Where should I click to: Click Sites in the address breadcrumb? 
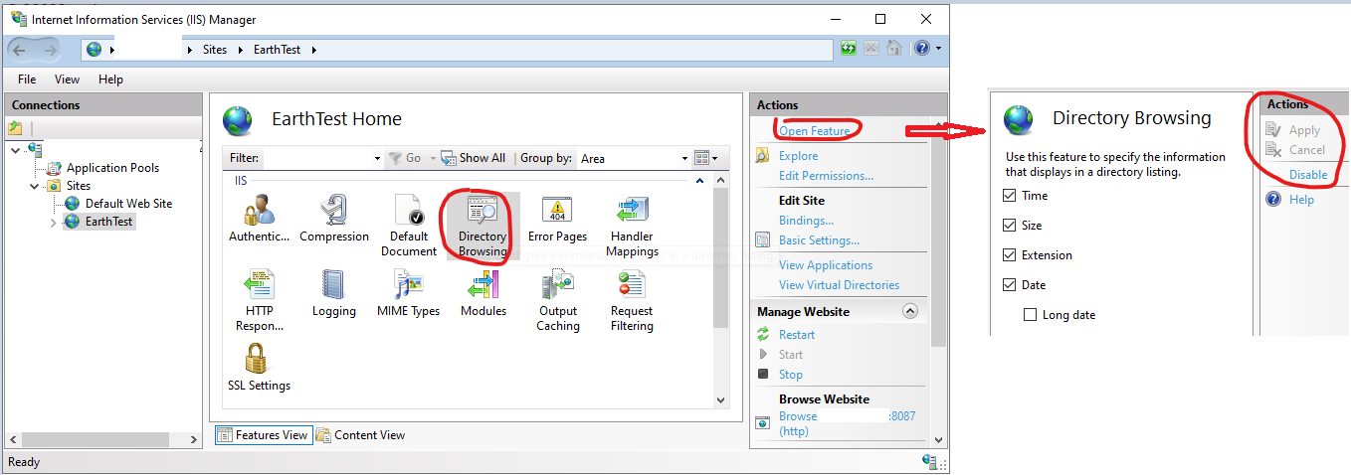click(215, 49)
